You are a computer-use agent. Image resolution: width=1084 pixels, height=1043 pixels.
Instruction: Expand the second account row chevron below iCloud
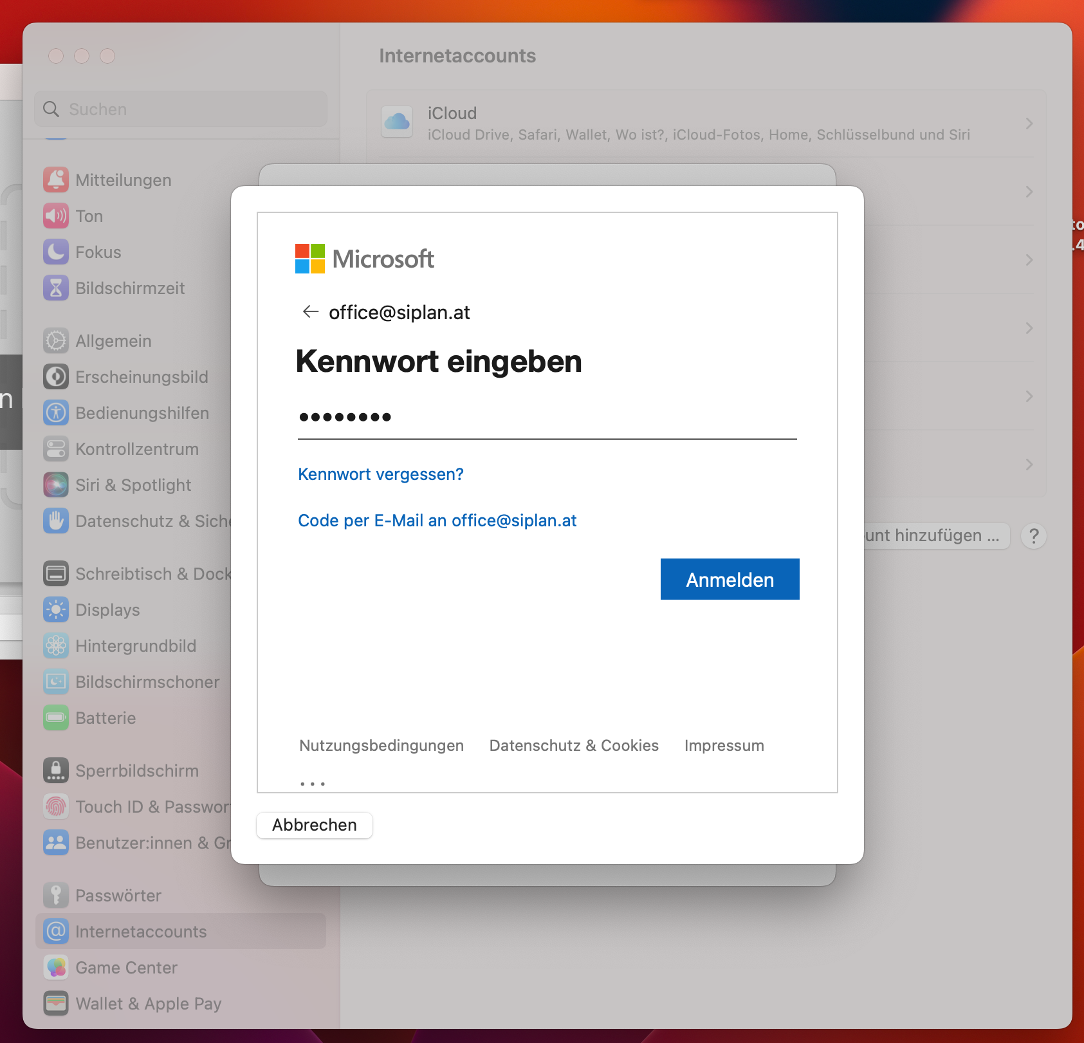1029,192
